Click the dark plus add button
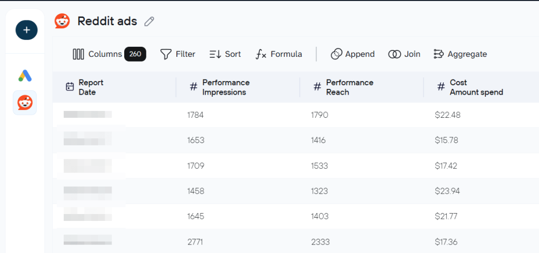The image size is (539, 253). (x=26, y=30)
